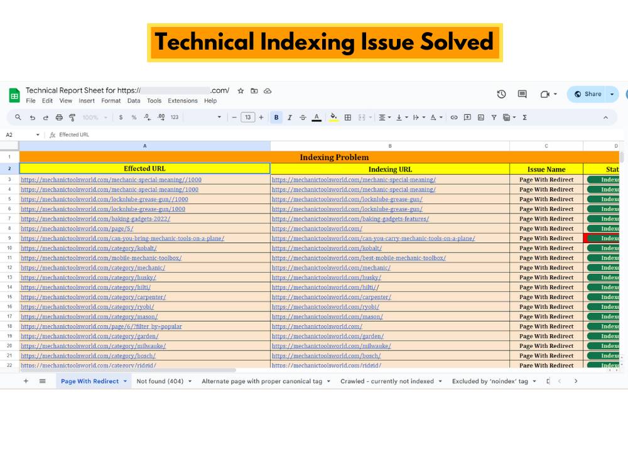Open the Share dropdown arrow
The height and width of the screenshot is (471, 628).
(x=612, y=94)
